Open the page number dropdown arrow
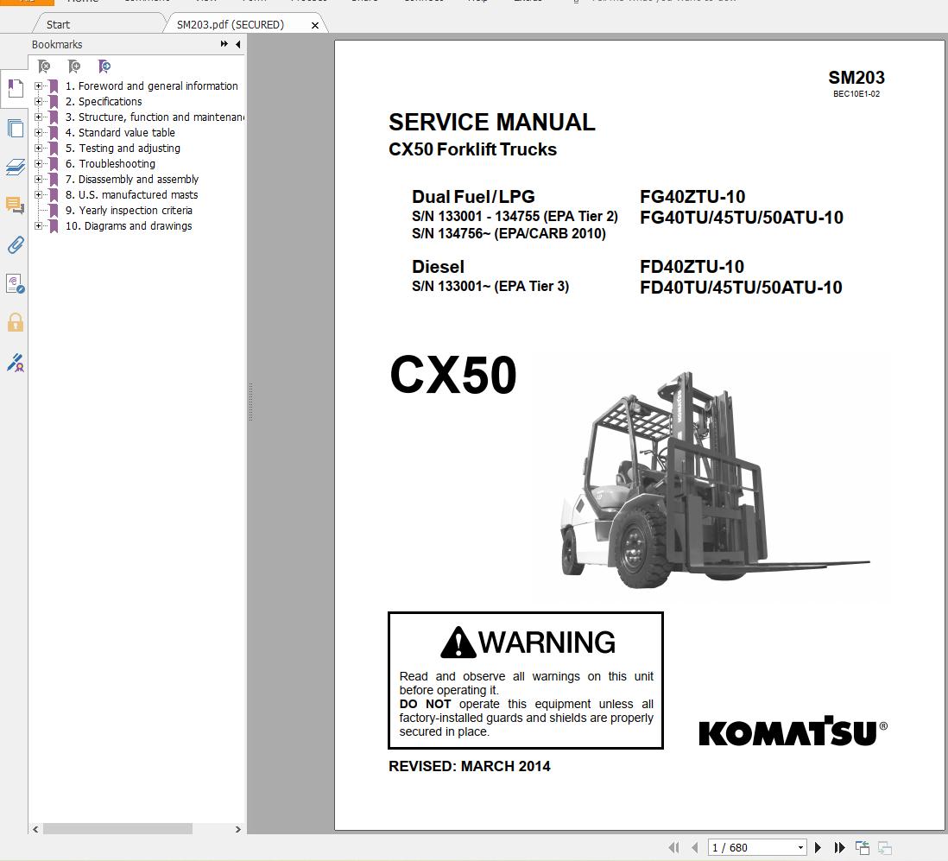The height and width of the screenshot is (861, 948). 800,847
